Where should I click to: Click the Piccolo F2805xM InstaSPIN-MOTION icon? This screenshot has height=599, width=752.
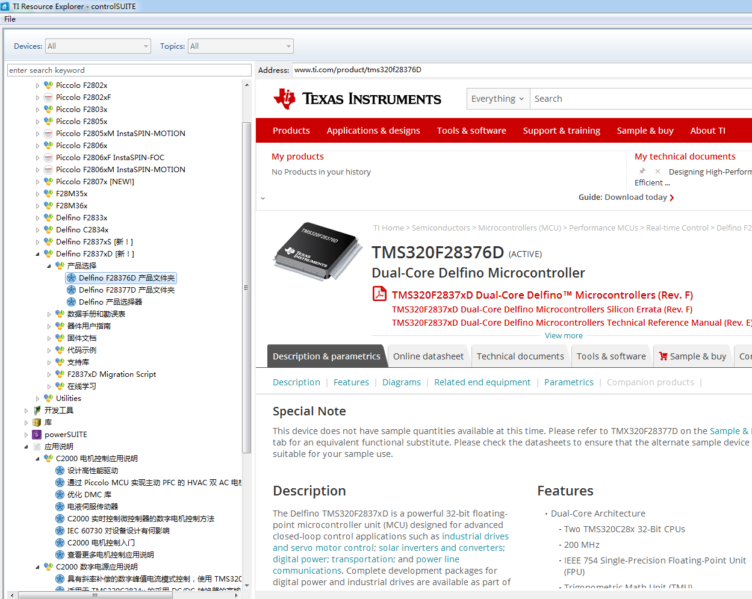(x=48, y=134)
